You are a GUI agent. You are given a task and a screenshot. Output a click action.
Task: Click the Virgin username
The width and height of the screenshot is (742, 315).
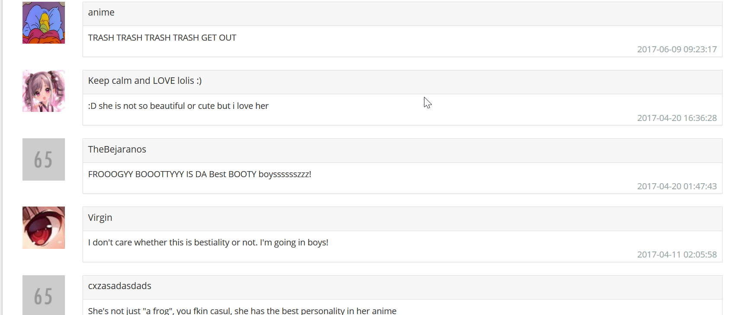[x=100, y=218]
